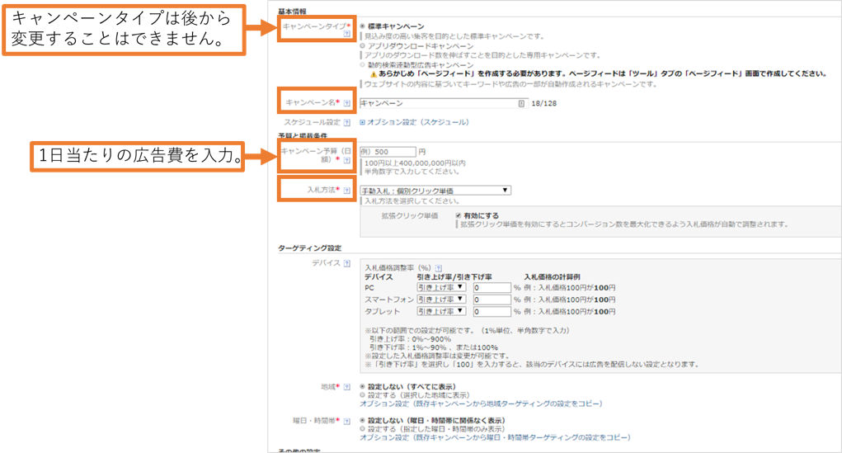
Task: Click タブレット bid adjustment percentage field
Action: [x=492, y=311]
